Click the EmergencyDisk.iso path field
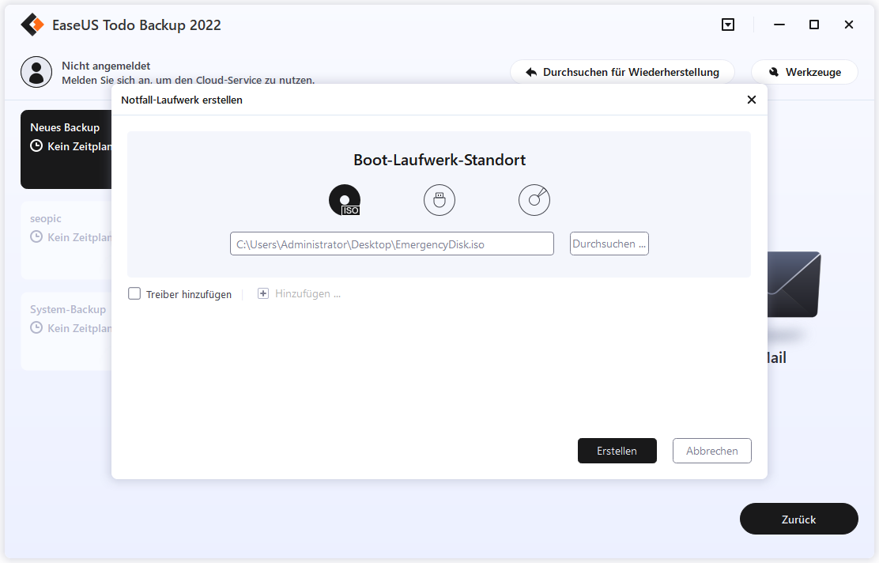This screenshot has height=563, width=879. tap(391, 244)
